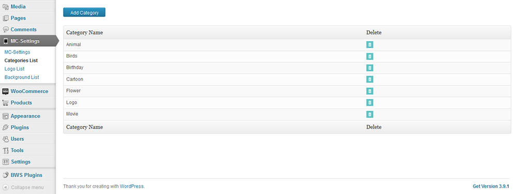Image resolution: width=517 pixels, height=194 pixels.
Task: Click the WooCommerce icon in sidebar
Action: (5, 91)
